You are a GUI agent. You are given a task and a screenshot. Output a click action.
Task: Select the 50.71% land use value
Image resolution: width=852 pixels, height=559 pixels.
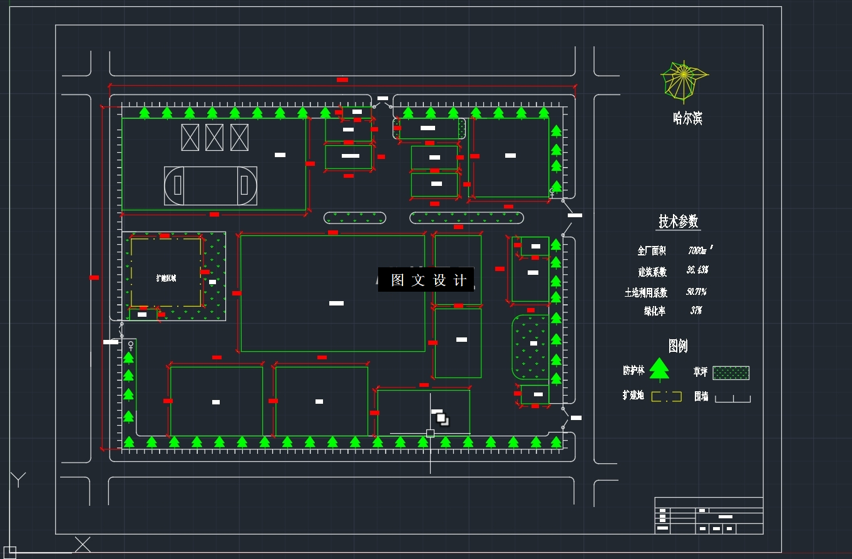[697, 292]
